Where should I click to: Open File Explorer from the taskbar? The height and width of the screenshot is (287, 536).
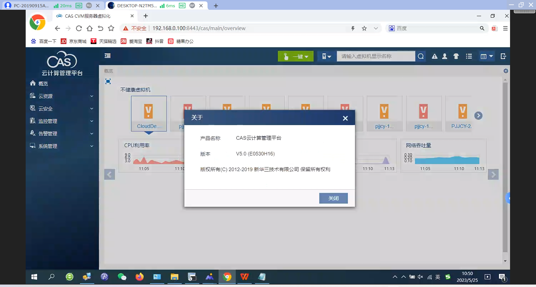[174, 277]
